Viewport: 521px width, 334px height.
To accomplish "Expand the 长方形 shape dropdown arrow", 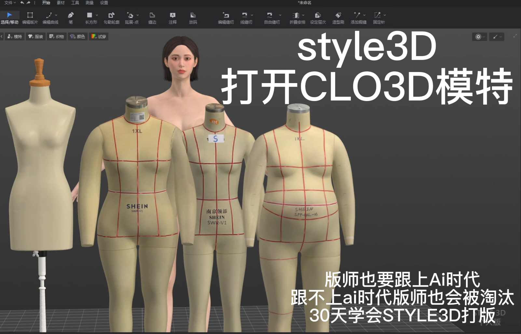I will (x=97, y=15).
